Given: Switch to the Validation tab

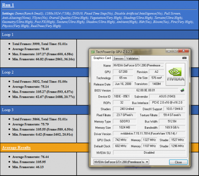Looking at the screenshot, I should 132,58.
